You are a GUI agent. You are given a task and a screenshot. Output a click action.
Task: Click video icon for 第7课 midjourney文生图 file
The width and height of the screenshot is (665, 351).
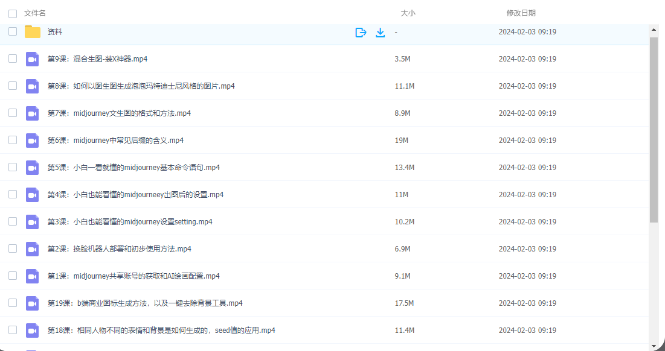coord(33,113)
